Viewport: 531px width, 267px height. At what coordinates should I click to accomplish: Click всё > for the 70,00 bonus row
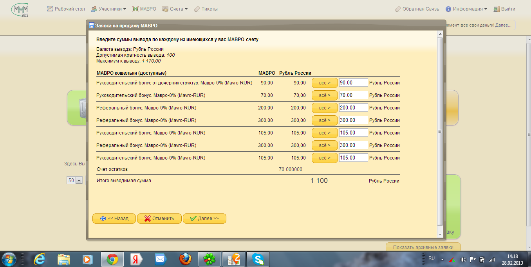325,95
